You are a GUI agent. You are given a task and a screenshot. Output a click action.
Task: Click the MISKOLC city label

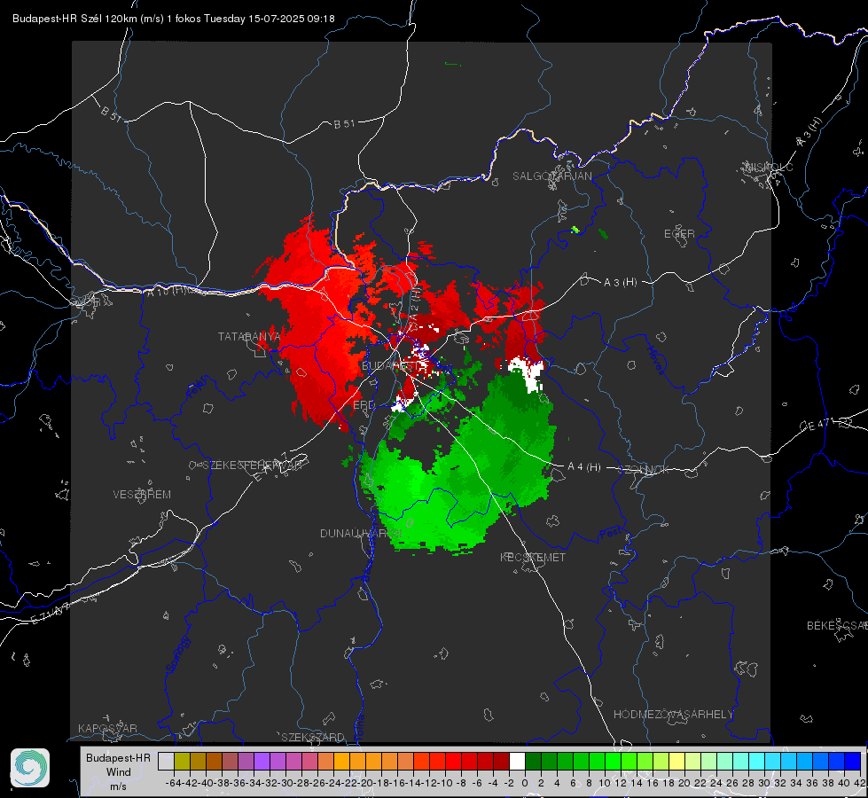[769, 167]
